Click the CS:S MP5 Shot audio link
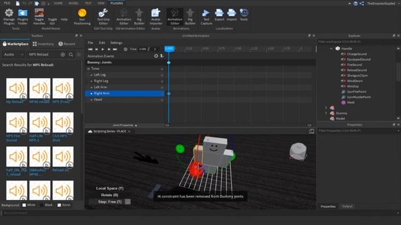The image size is (401, 225). [x=60, y=138]
